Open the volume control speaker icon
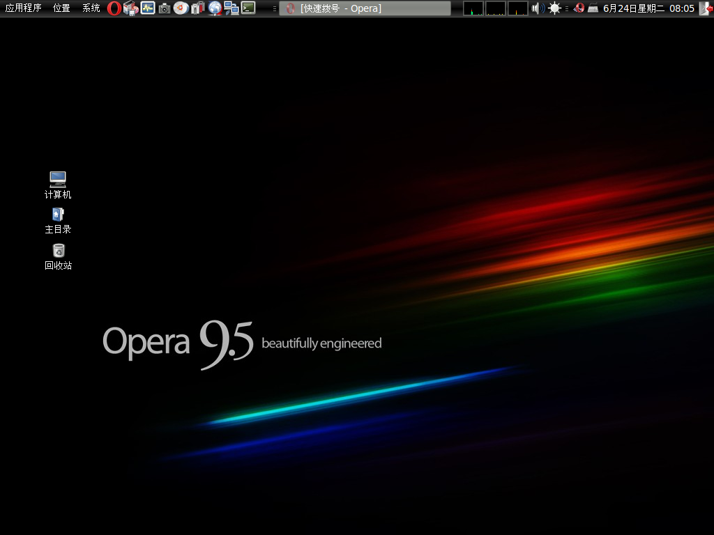714x535 pixels. point(538,8)
